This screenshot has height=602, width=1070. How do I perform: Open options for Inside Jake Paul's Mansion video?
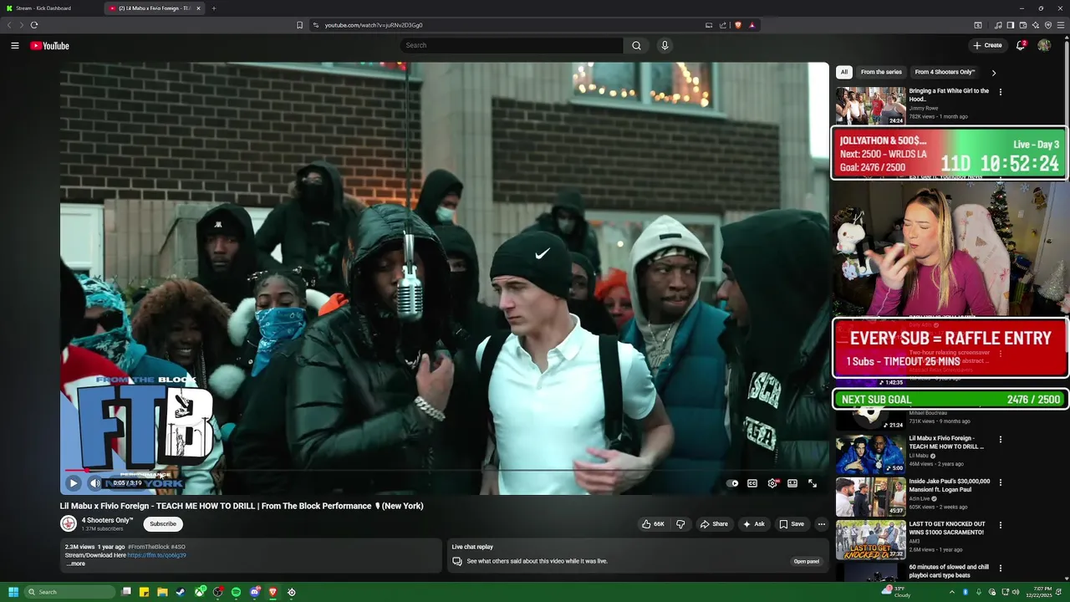pos(1000,482)
